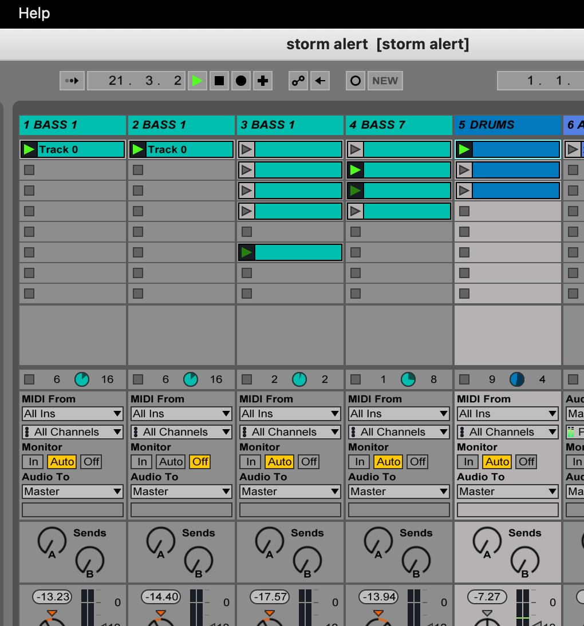Launch sixth-row clip in 3 BASS 1 track
This screenshot has height=626, width=584.
click(x=246, y=252)
